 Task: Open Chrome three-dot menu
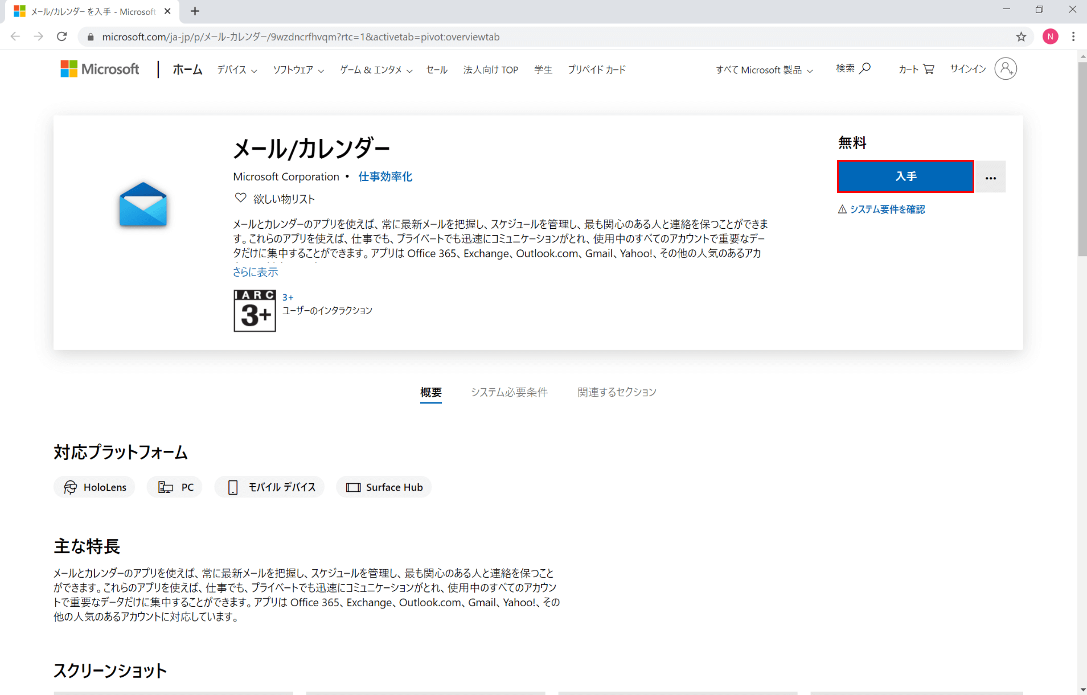[1073, 36]
